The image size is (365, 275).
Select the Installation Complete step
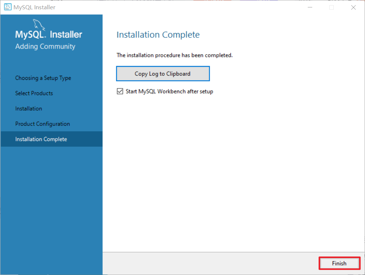pyautogui.click(x=51, y=139)
